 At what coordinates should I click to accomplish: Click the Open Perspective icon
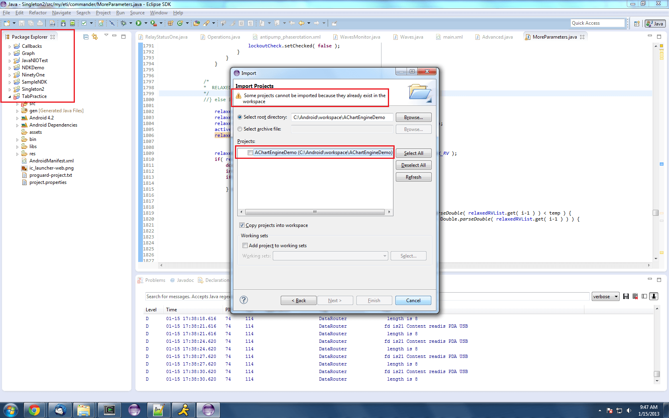pyautogui.click(x=637, y=23)
